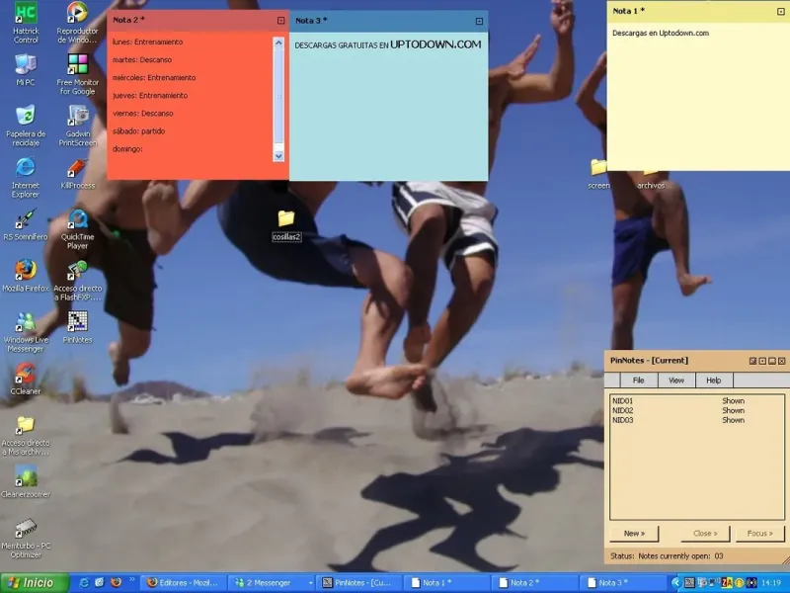Screen dimensions: 790x593
Task: Expand the New » button in PinNotes
Action: pos(634,533)
